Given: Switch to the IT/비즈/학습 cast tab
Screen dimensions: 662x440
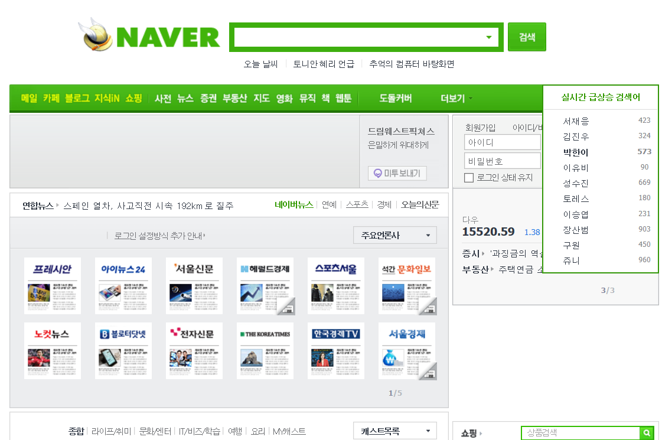Looking at the screenshot, I should point(199,431).
